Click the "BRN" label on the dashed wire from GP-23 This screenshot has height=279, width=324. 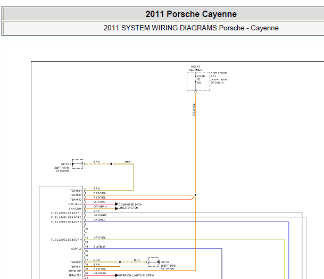point(96,162)
